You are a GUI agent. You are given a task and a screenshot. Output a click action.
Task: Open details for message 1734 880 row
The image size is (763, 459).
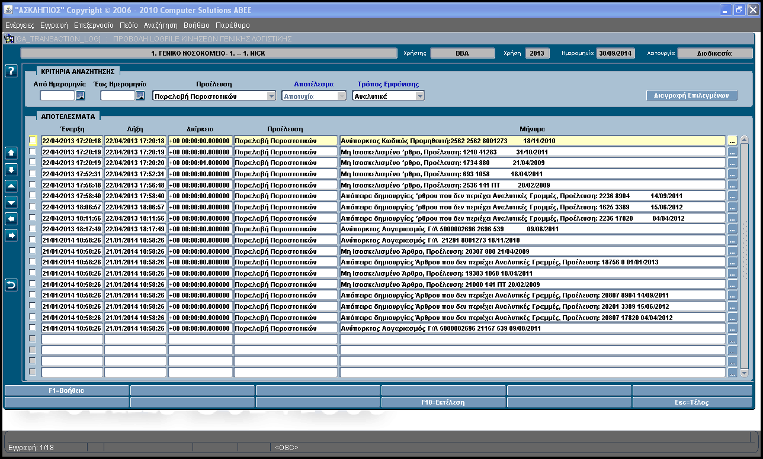(x=732, y=163)
